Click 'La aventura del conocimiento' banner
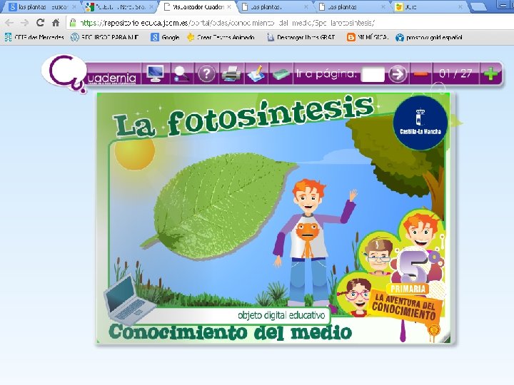 405,307
